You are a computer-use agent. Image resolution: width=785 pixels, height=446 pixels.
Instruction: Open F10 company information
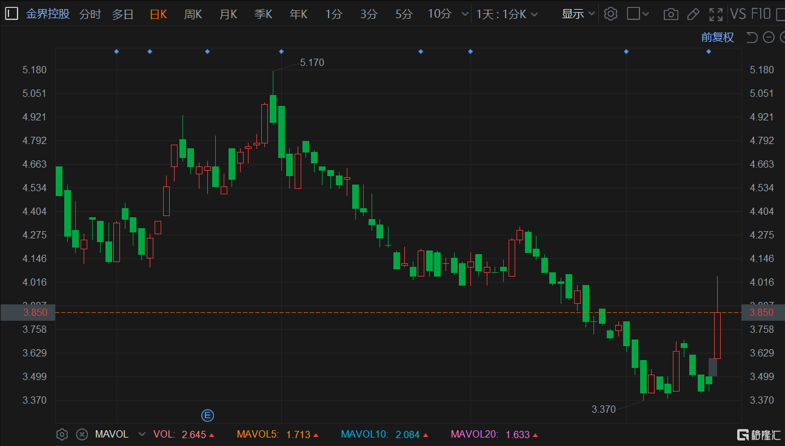pyautogui.click(x=761, y=14)
